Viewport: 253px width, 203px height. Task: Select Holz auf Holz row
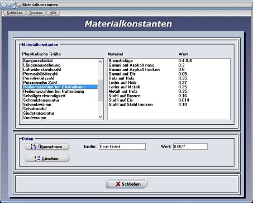(169, 78)
